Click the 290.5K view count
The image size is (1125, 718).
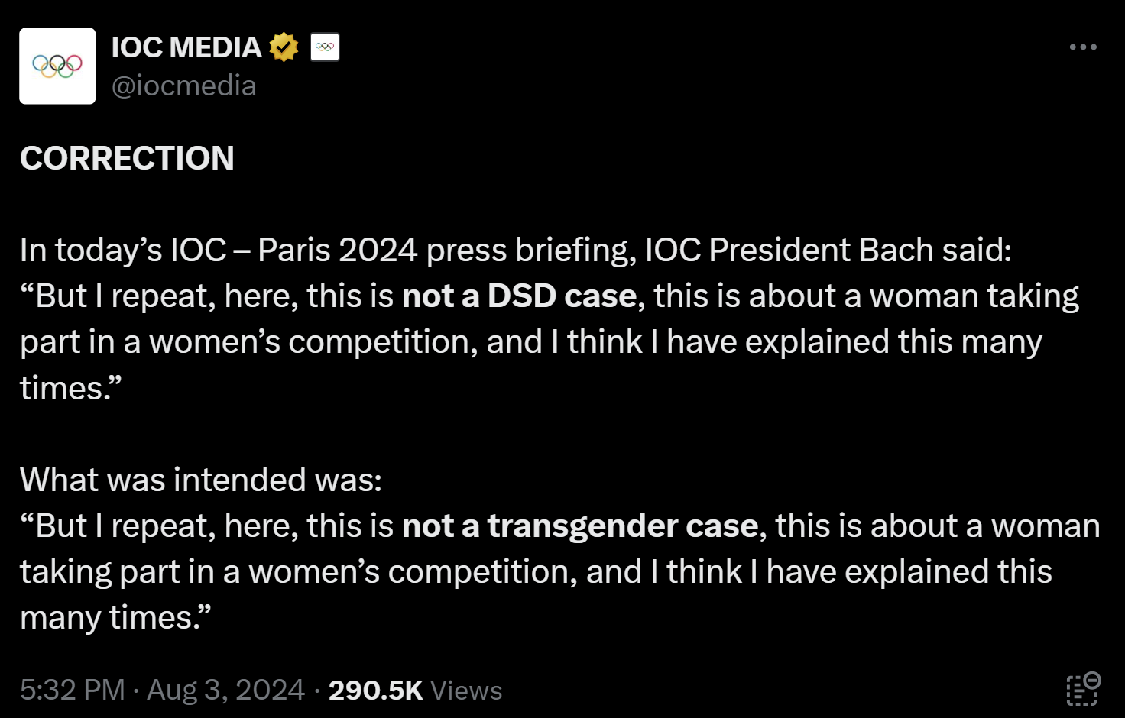[x=375, y=690]
